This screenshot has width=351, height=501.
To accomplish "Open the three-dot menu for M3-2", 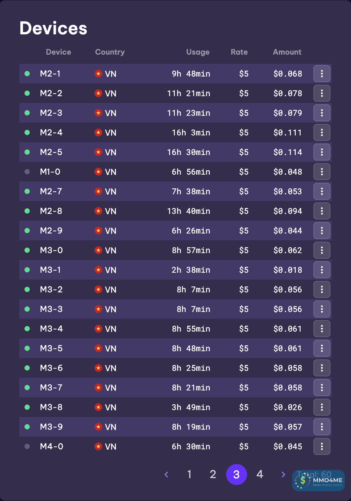I will pyautogui.click(x=322, y=289).
